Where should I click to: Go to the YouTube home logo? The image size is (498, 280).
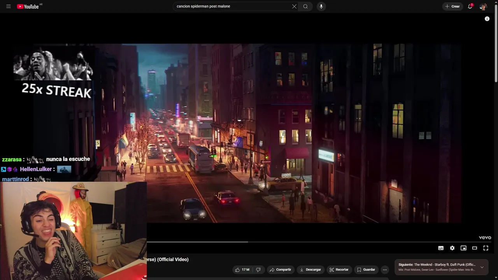coord(28,6)
